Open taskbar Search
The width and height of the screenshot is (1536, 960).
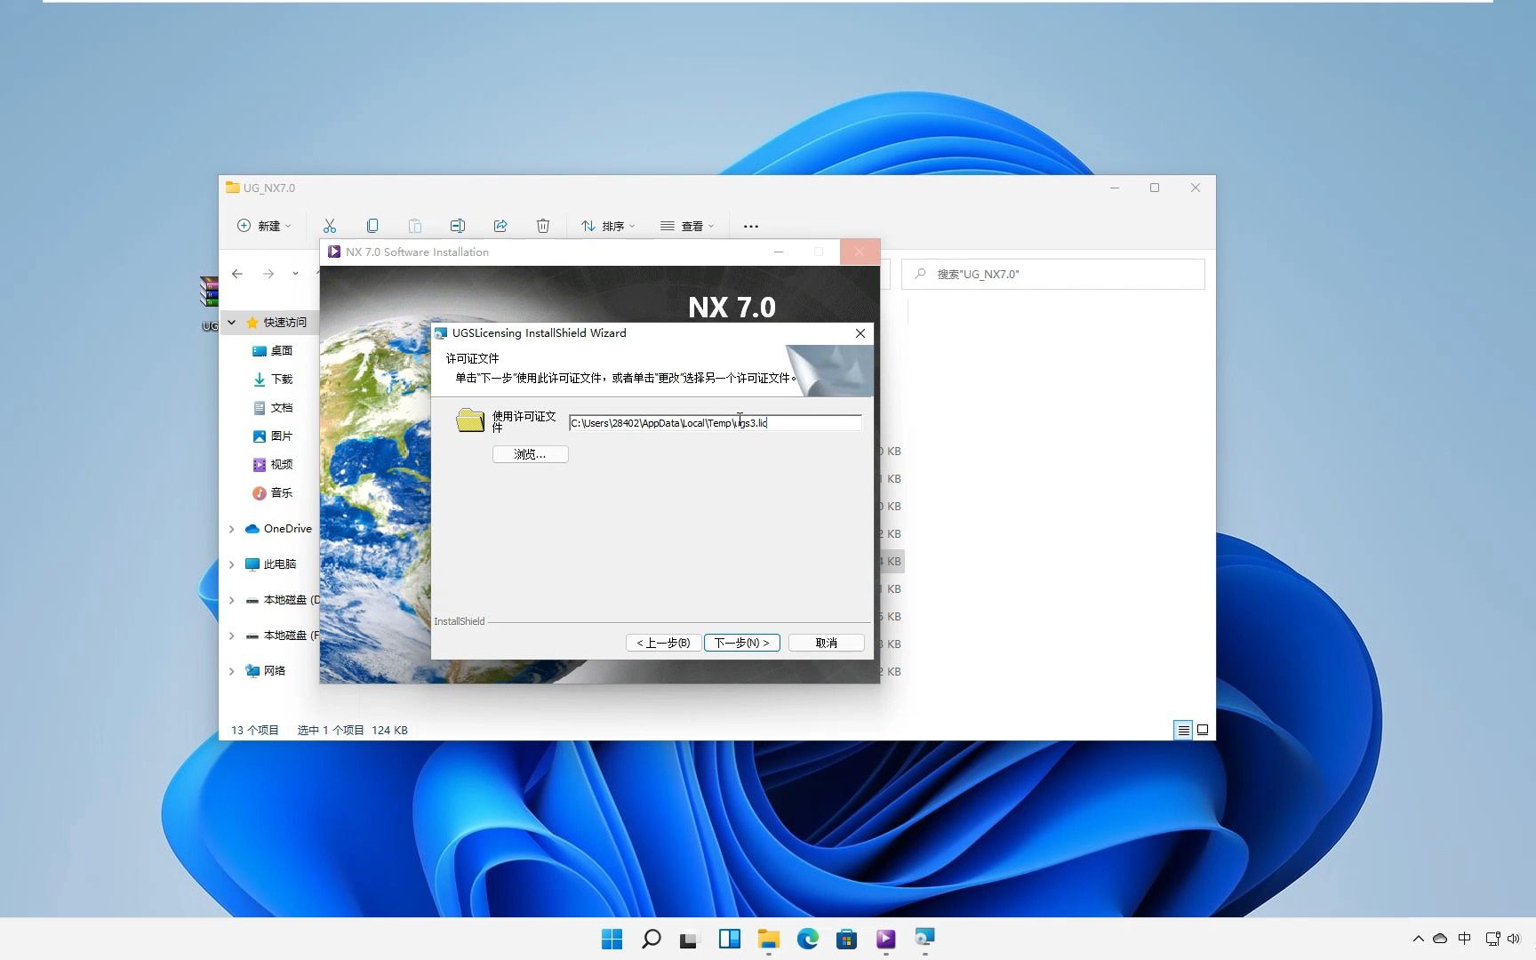pos(652,939)
